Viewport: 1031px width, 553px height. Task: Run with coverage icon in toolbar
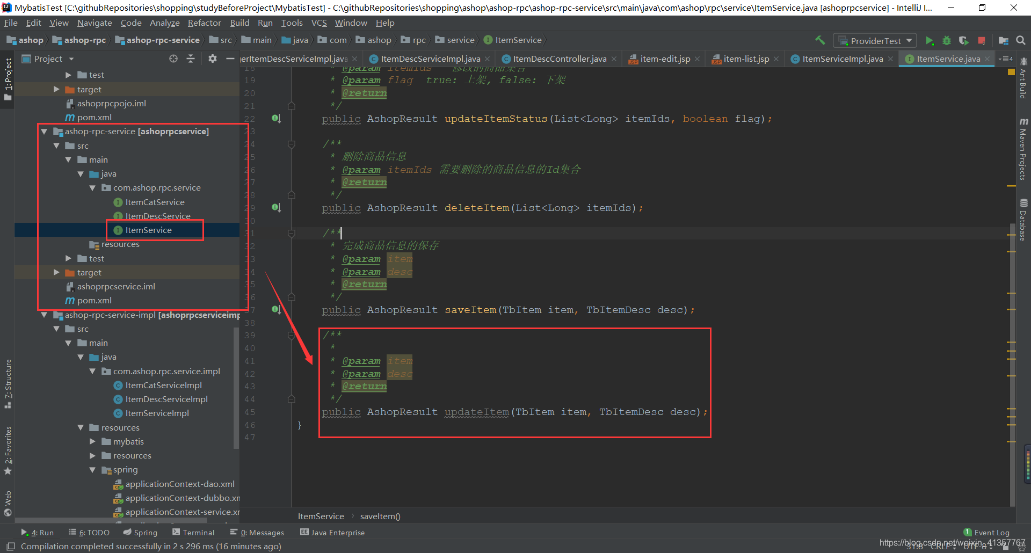(x=964, y=41)
